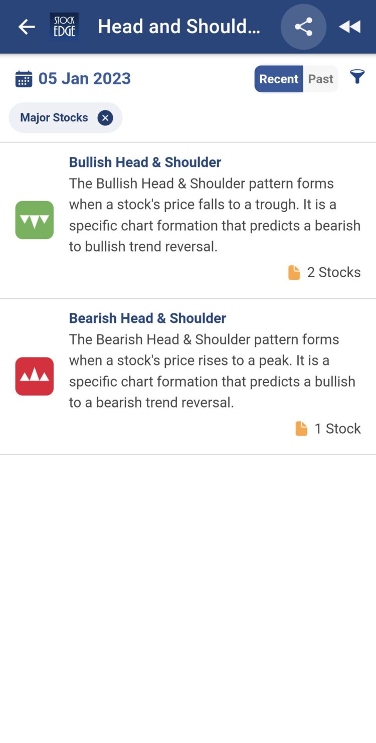Remove the Major Stocks filter chip

pyautogui.click(x=105, y=118)
